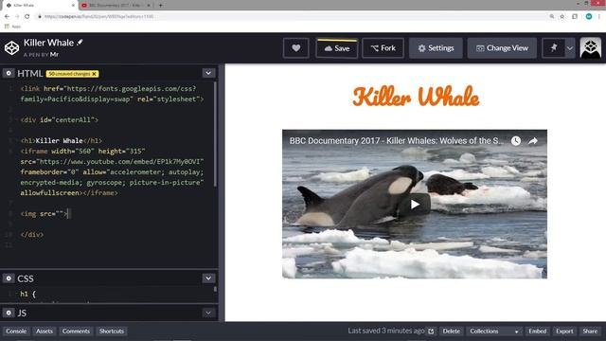Reload the current page
The height and width of the screenshot is (341, 606).
click(x=27, y=16)
